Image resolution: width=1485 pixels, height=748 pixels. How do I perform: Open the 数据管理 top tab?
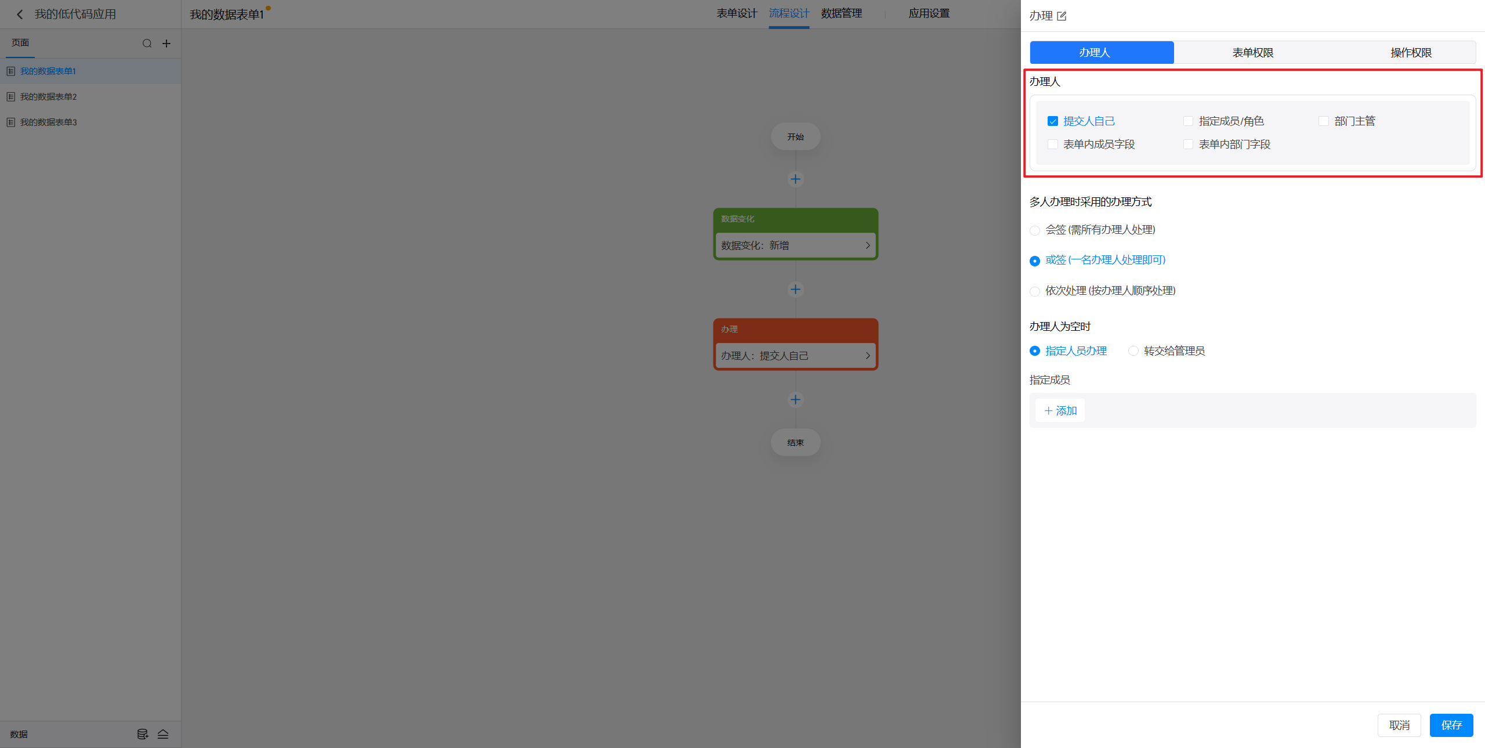(x=841, y=13)
